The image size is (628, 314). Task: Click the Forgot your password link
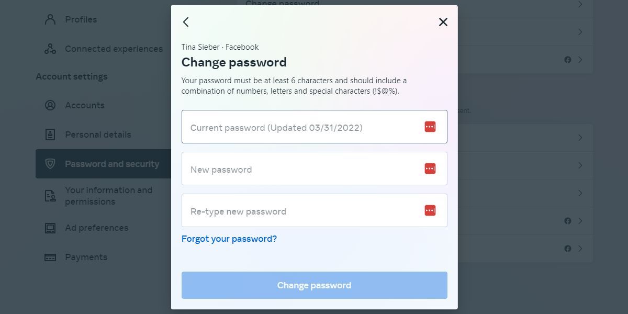coord(229,239)
